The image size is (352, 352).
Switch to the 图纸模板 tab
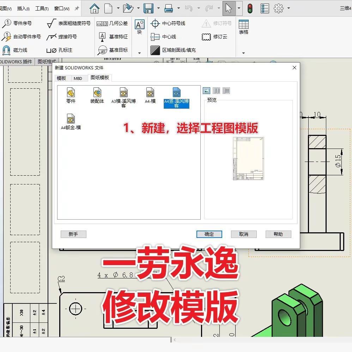[x=100, y=78]
